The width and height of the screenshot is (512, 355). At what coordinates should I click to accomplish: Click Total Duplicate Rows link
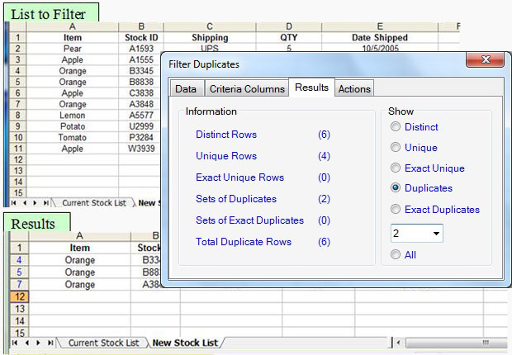[x=242, y=242]
